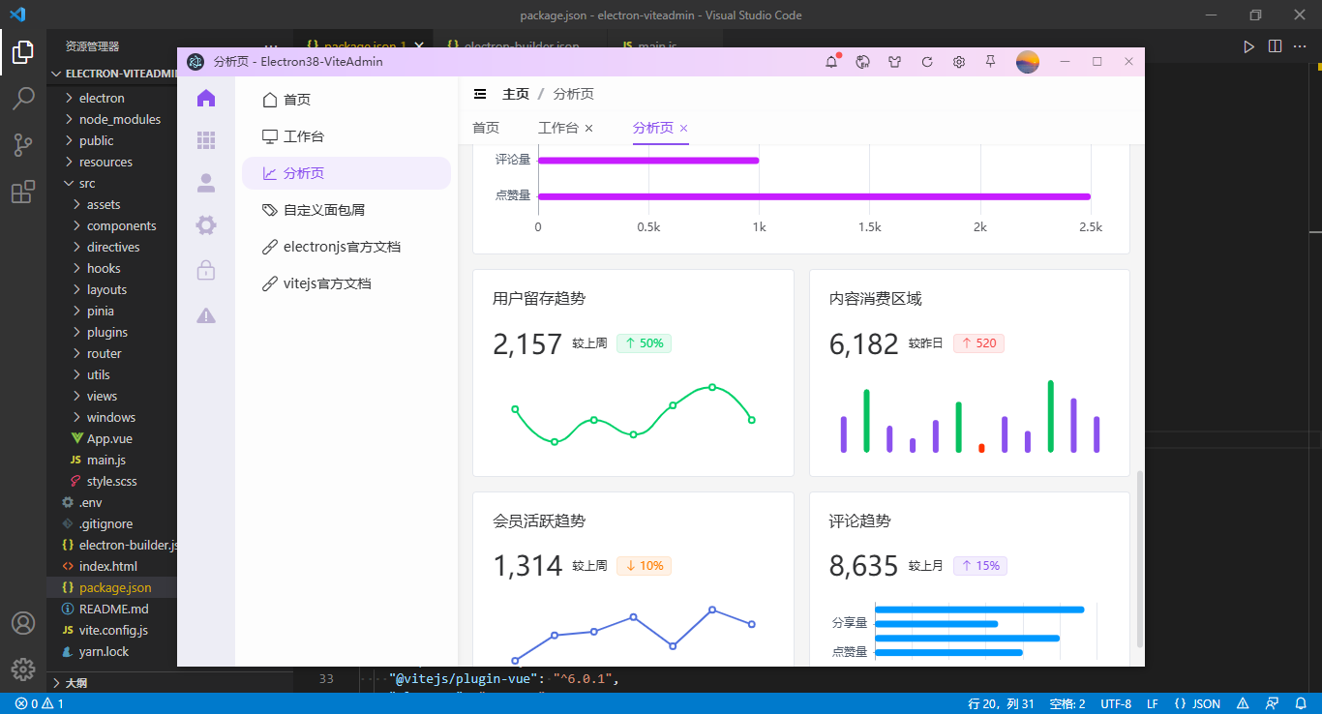This screenshot has width=1322, height=714.
Task: Switch language using the 中/En icon
Action: 862,61
